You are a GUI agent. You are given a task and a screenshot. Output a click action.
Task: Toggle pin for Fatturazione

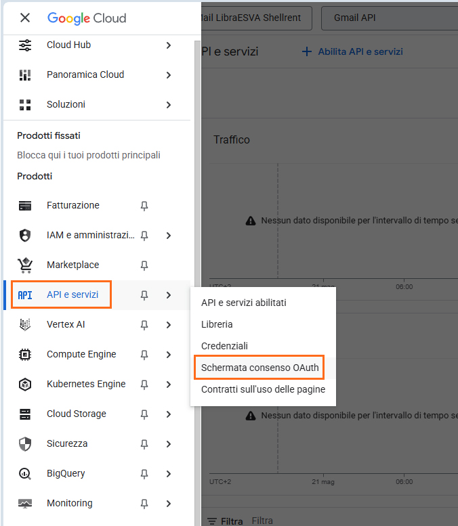point(144,206)
